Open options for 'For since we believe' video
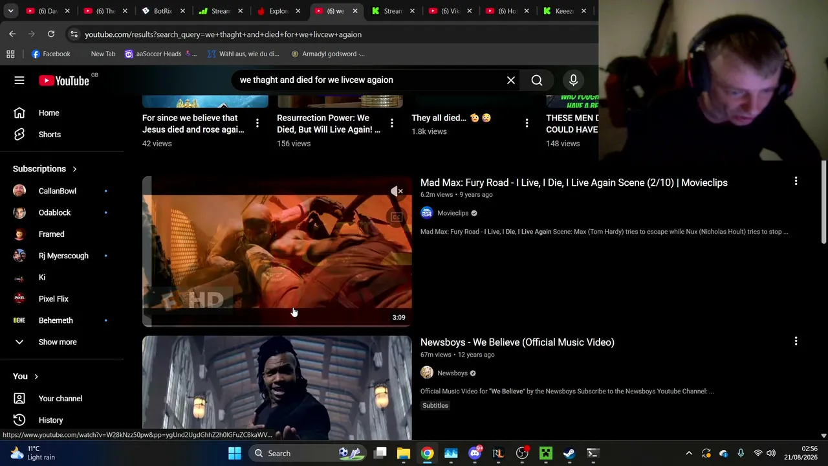Screen dimensions: 828x466 point(257,123)
